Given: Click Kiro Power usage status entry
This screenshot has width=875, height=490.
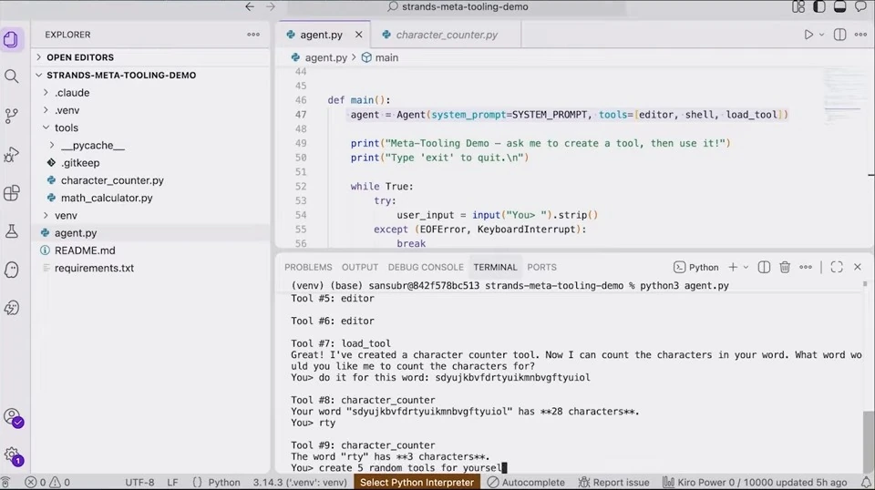Looking at the screenshot, I should click(x=755, y=482).
